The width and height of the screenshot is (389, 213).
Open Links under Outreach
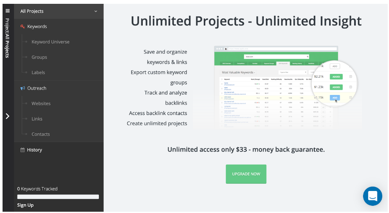[37, 119]
